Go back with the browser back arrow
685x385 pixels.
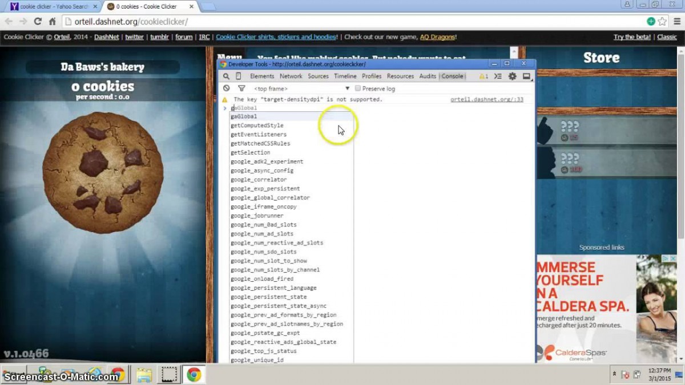[x=9, y=22]
